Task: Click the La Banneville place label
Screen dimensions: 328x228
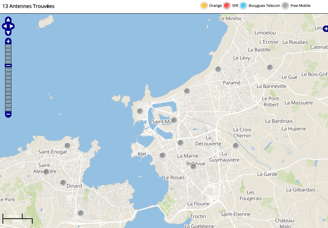Action: pyautogui.click(x=272, y=86)
